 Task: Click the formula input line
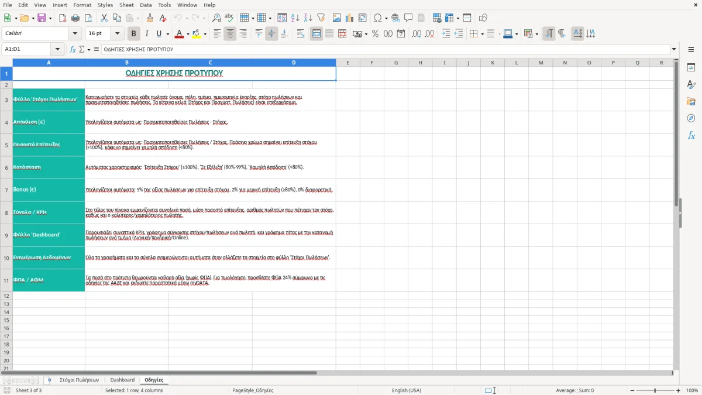pyautogui.click(x=386, y=50)
